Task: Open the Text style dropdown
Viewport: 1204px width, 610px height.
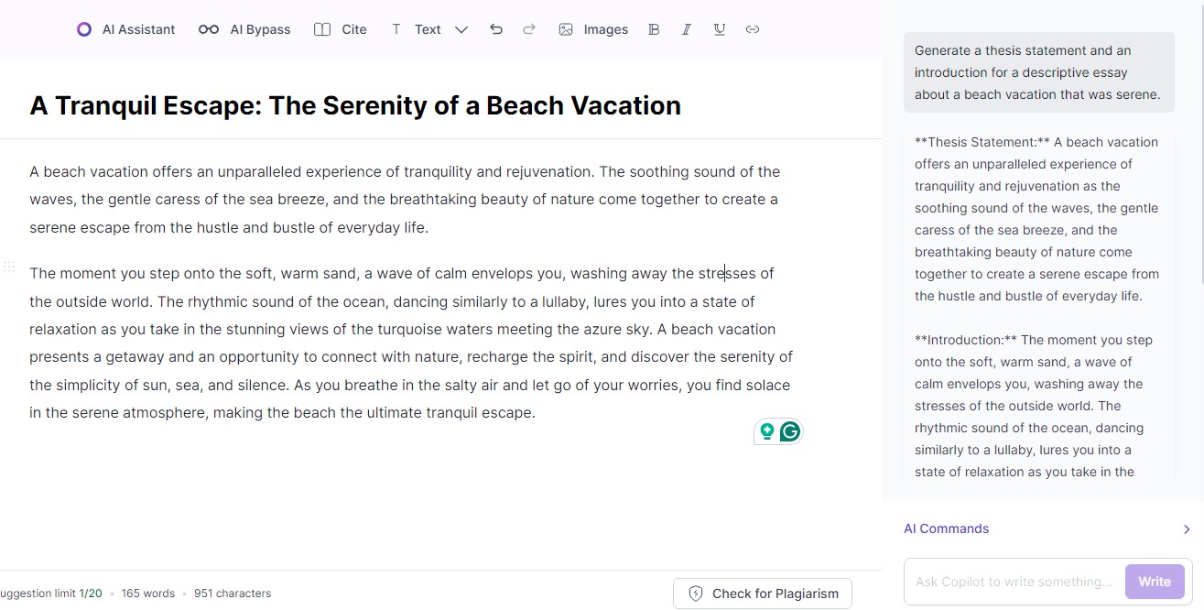Action: 428,29
